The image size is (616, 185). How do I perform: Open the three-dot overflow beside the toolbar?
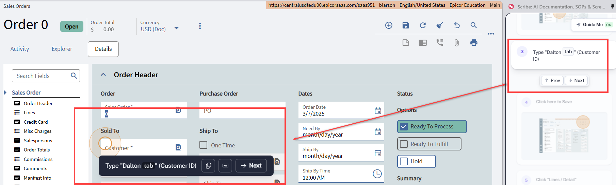(x=491, y=34)
